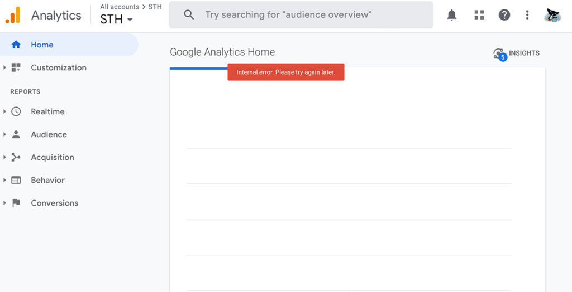Select Home in the sidebar
The height and width of the screenshot is (292, 572).
[69, 45]
